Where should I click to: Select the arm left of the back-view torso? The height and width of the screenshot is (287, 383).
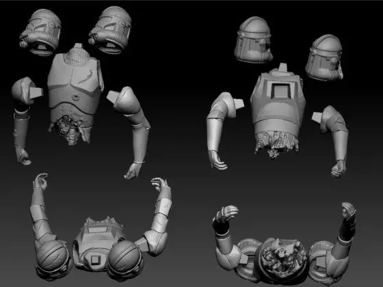pyautogui.click(x=225, y=131)
